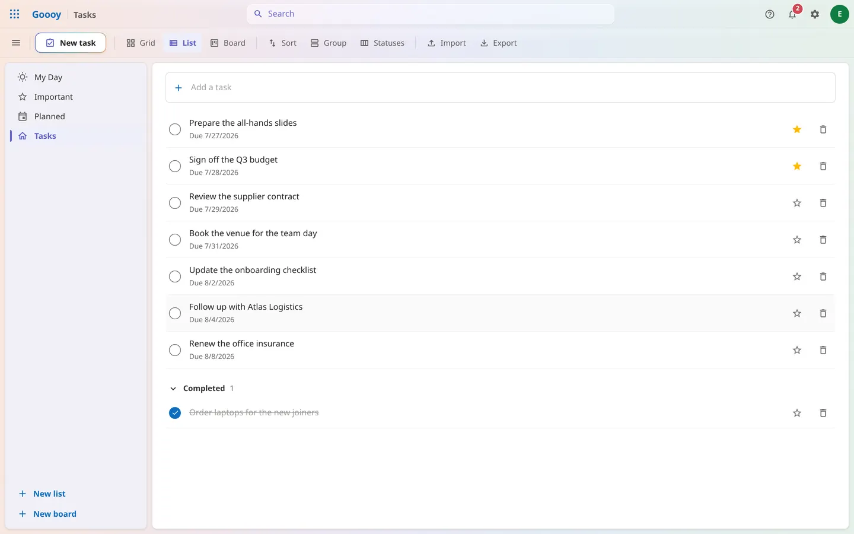Open the help icon
Image resolution: width=854 pixels, height=534 pixels.
tap(770, 14)
